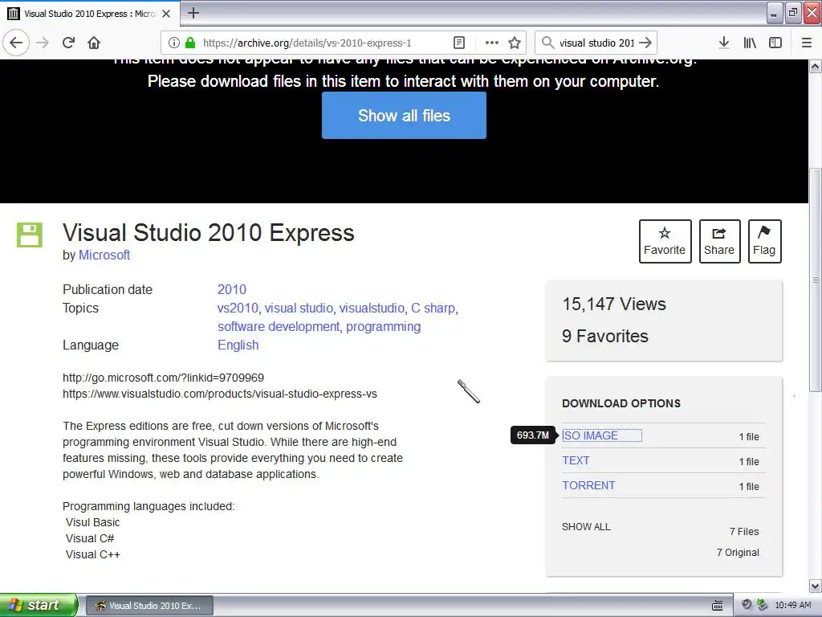Toggle reader view in address bar
Image resolution: width=822 pixels, height=617 pixels.
tap(458, 43)
